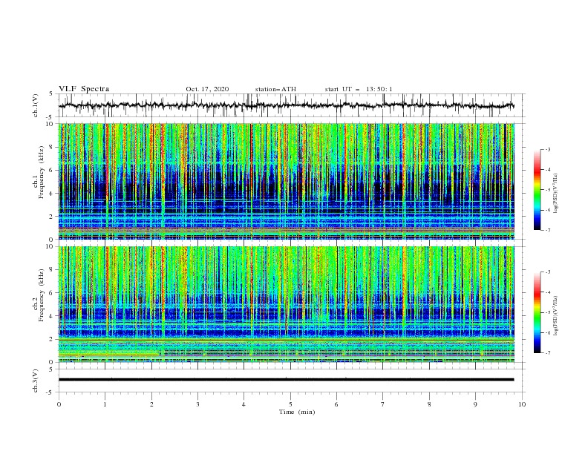
Task: Click time axis tick label "3"
Action: point(197,404)
